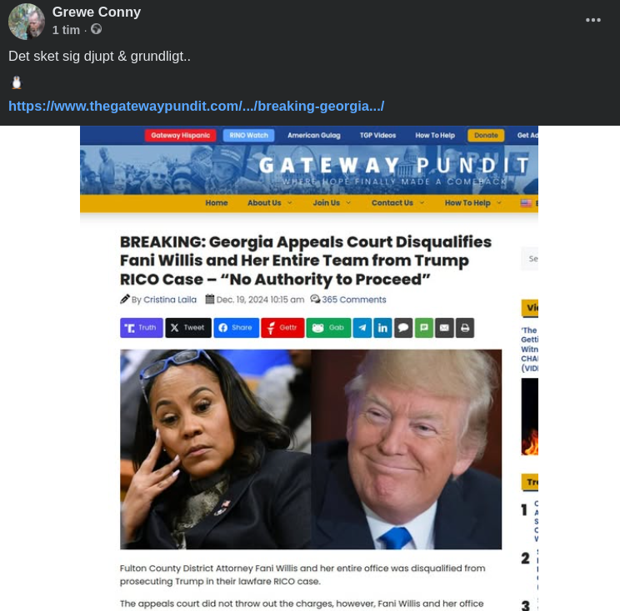This screenshot has width=620, height=611.
Task: Share article on Gettr
Action: pos(282,328)
